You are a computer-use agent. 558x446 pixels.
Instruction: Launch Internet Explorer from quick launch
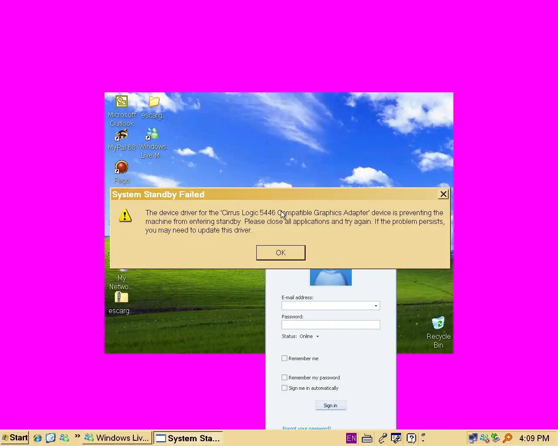click(x=37, y=438)
